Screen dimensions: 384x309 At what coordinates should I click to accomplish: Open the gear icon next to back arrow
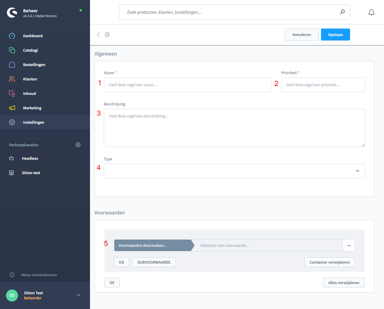point(107,35)
